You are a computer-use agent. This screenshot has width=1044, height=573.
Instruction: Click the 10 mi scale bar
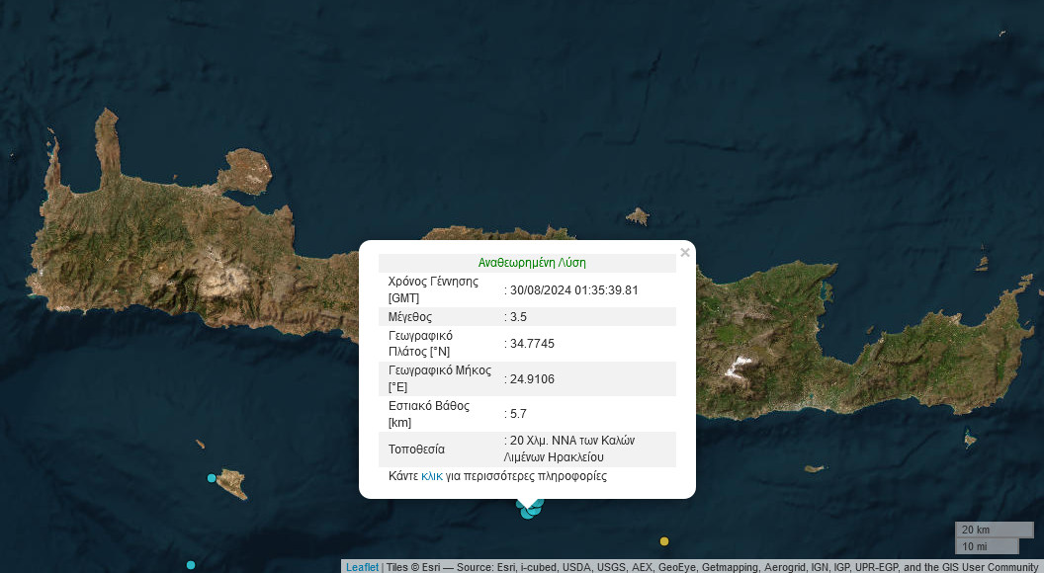986,546
